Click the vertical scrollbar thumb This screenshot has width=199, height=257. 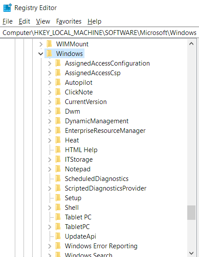point(191,212)
